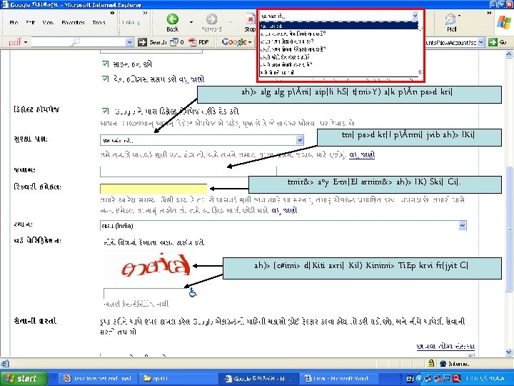Image resolution: width=514 pixels, height=386 pixels.
Task: Click the vertical scrollbar thumb
Action: [x=508, y=229]
